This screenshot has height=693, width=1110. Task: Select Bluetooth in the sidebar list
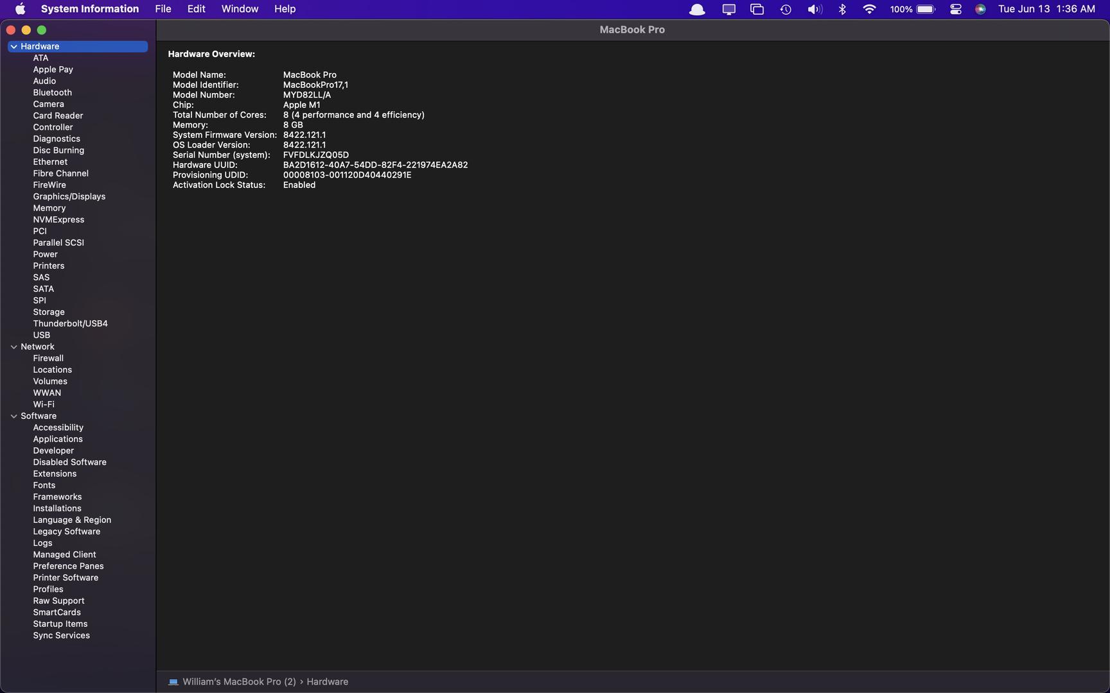click(x=52, y=92)
